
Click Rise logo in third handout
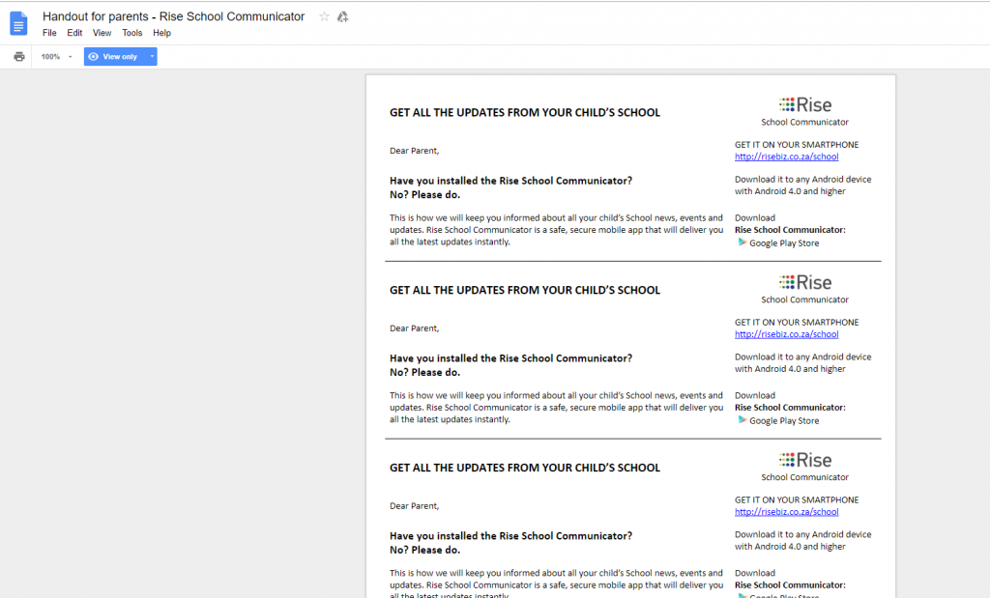805,460
